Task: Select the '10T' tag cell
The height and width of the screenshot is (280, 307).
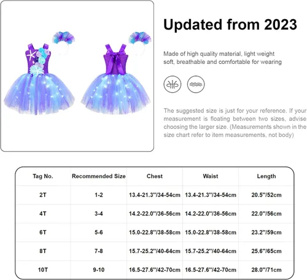Action: (x=43, y=270)
